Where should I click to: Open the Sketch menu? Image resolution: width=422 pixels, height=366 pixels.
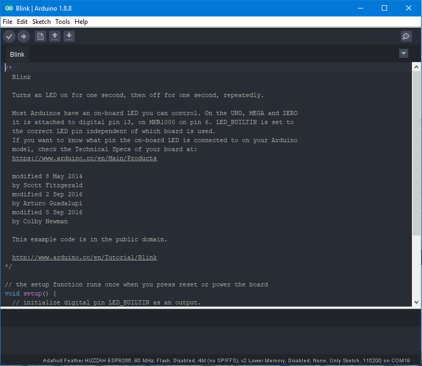tap(41, 22)
